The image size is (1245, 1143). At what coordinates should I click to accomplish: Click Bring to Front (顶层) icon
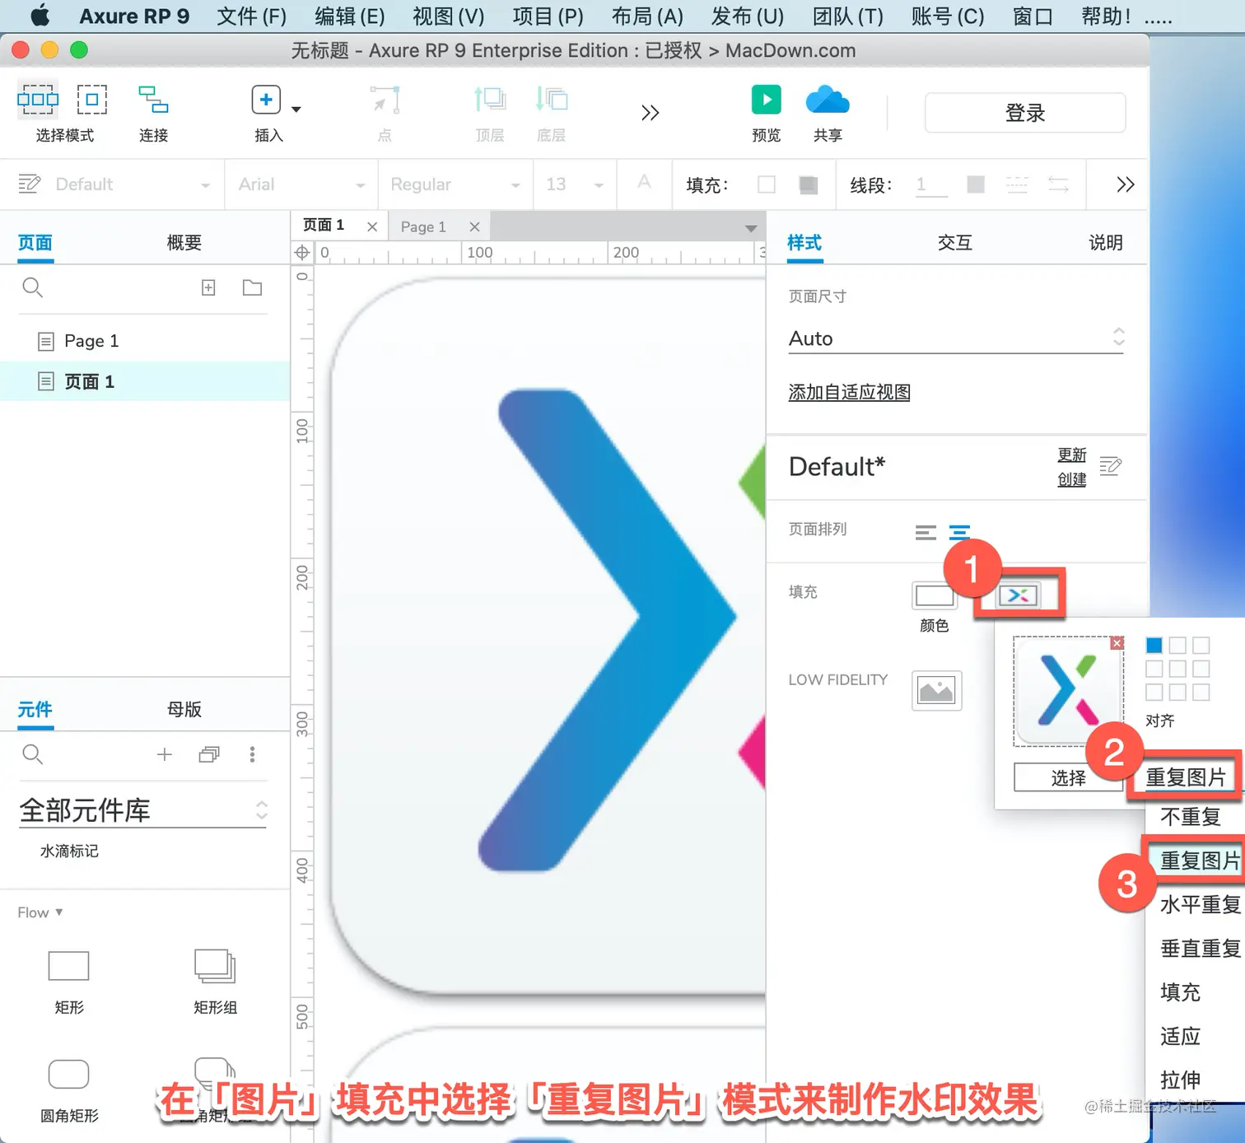click(489, 100)
